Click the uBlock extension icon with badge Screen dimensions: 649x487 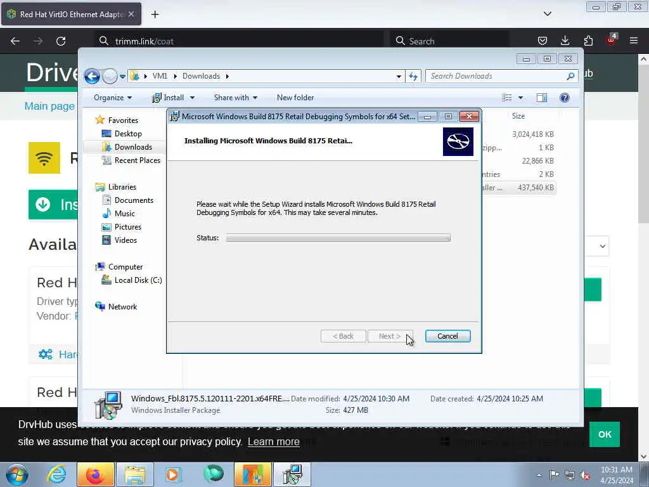pyautogui.click(x=612, y=40)
